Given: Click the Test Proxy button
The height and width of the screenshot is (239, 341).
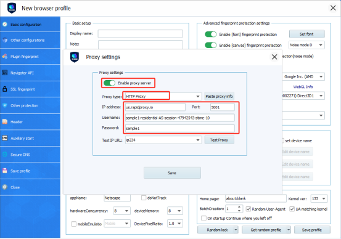Looking at the screenshot, I should 219,140.
